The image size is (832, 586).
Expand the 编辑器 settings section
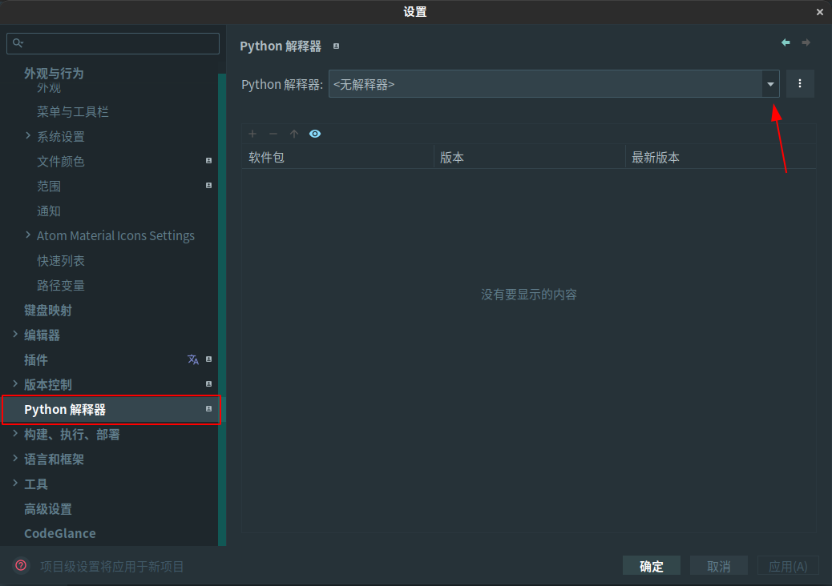click(15, 334)
